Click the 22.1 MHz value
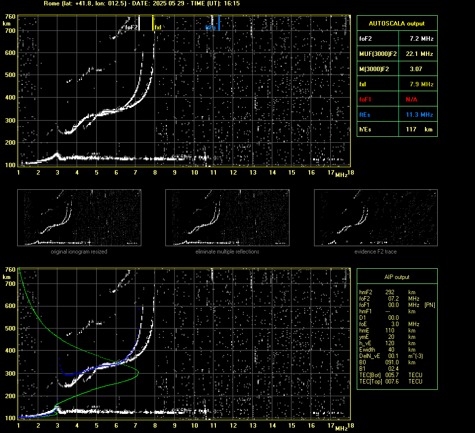475x433 pixels. 420,53
